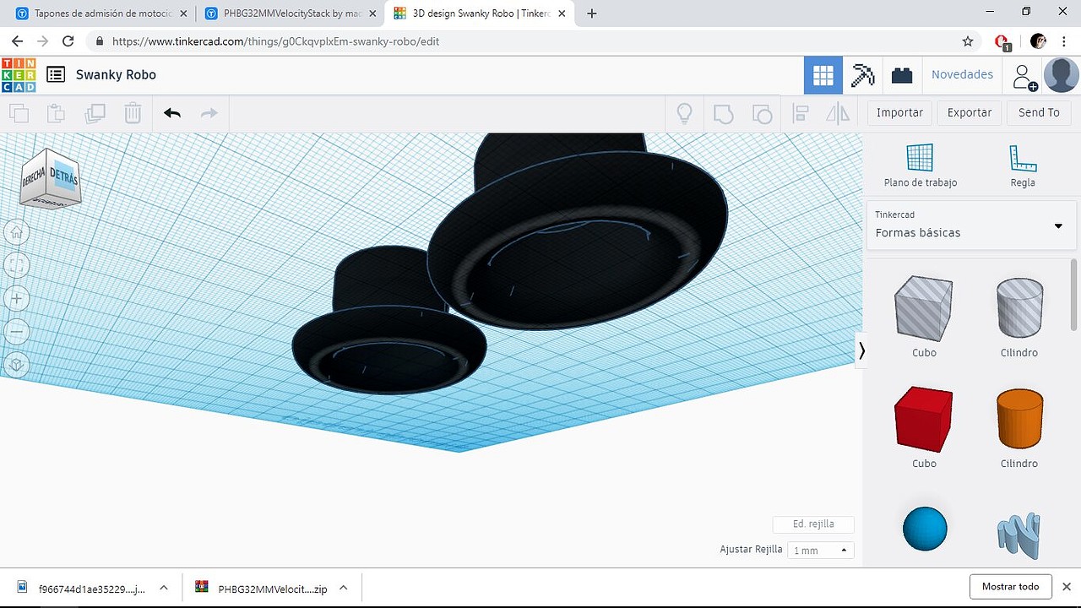The width and height of the screenshot is (1081, 608).
Task: Zoom out with the minus button
Action: point(17,332)
